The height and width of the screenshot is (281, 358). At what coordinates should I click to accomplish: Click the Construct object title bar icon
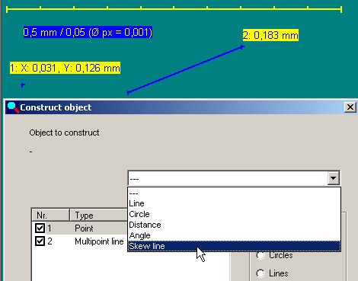click(x=13, y=107)
